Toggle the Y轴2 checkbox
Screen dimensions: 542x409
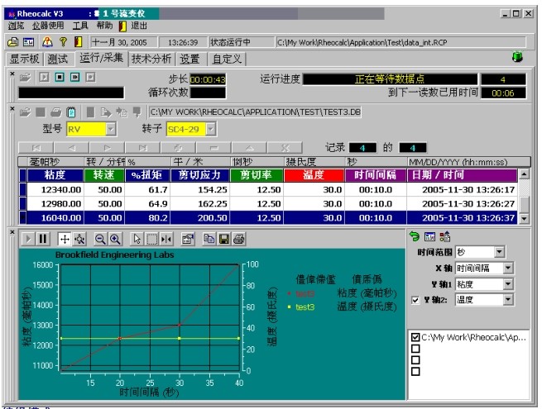pyautogui.click(x=415, y=300)
